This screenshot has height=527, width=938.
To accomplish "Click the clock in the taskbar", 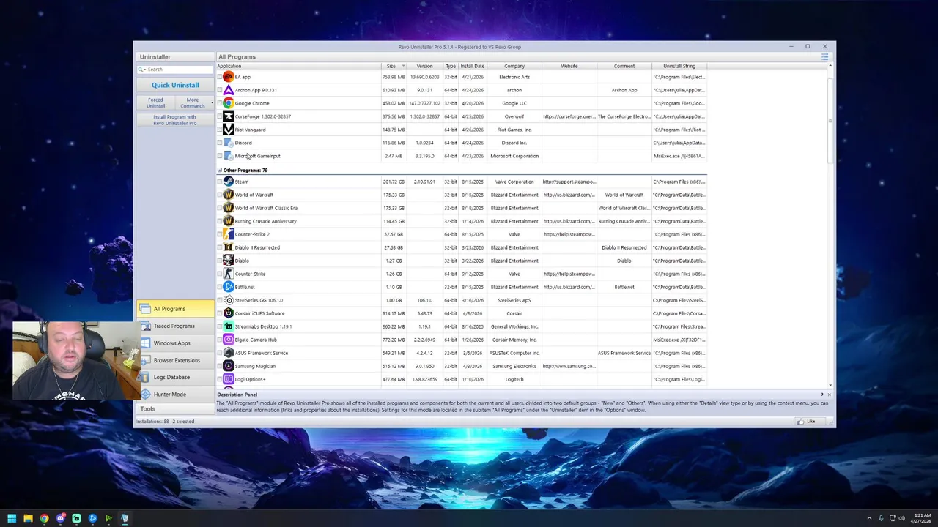I will (921, 518).
